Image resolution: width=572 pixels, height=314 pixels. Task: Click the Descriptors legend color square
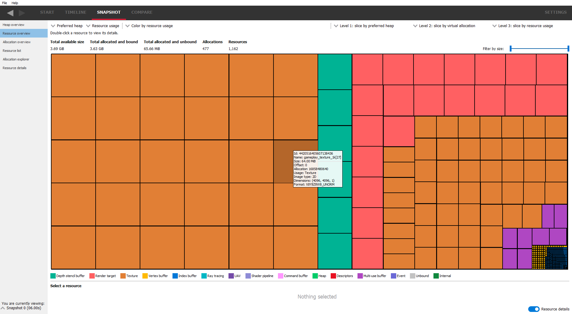pos(333,276)
